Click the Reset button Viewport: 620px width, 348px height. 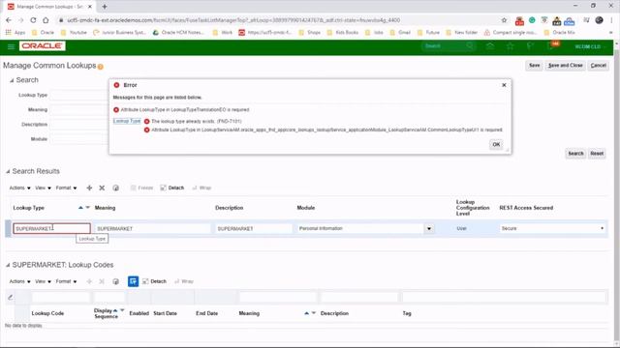pyautogui.click(x=597, y=154)
